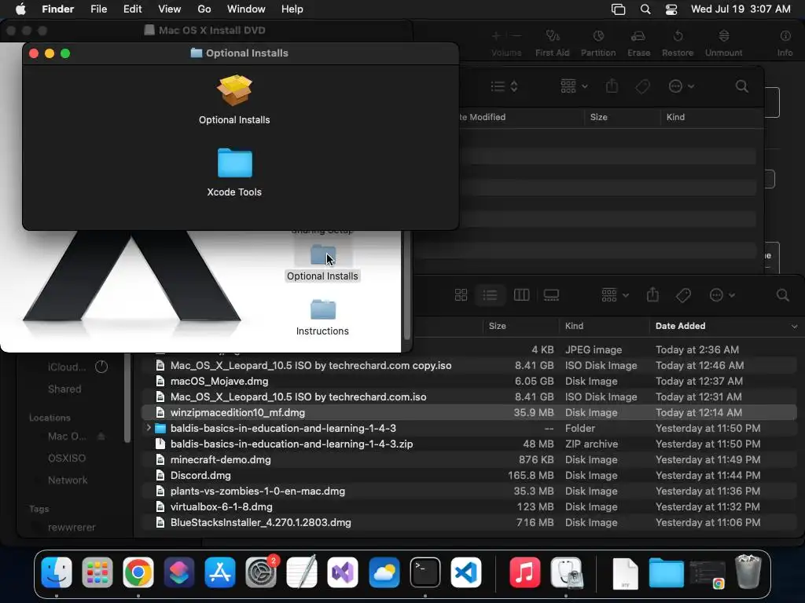Image resolution: width=805 pixels, height=603 pixels.
Task: Sort by Date Added column header
Action: click(x=680, y=326)
